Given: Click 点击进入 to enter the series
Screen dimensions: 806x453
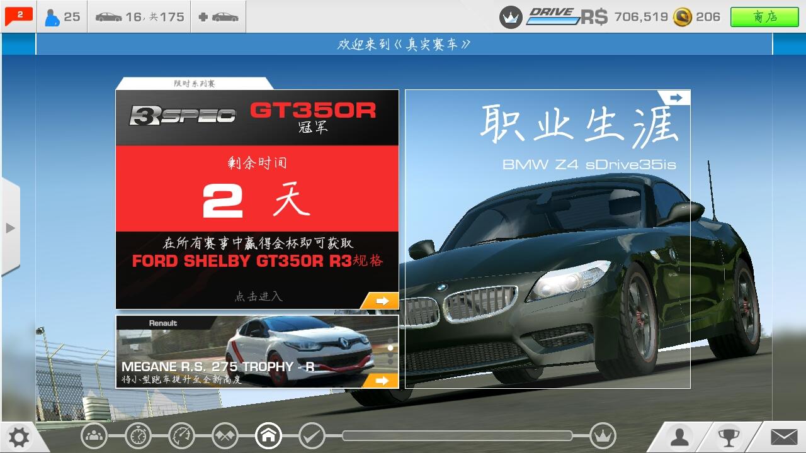Looking at the screenshot, I should click(x=259, y=296).
